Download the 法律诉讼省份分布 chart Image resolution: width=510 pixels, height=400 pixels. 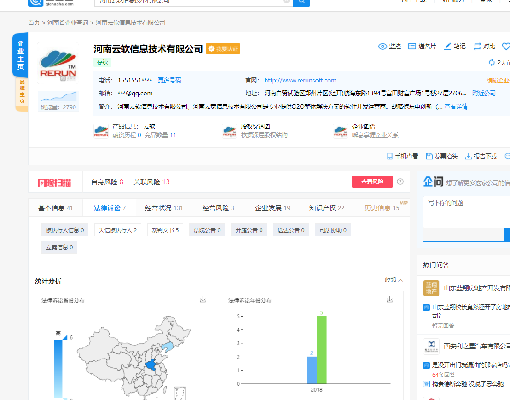(203, 300)
